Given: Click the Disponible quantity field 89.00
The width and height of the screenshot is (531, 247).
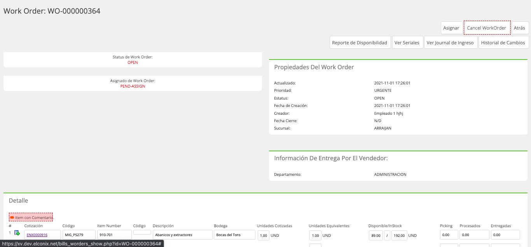Looking at the screenshot, I should (x=376, y=235).
